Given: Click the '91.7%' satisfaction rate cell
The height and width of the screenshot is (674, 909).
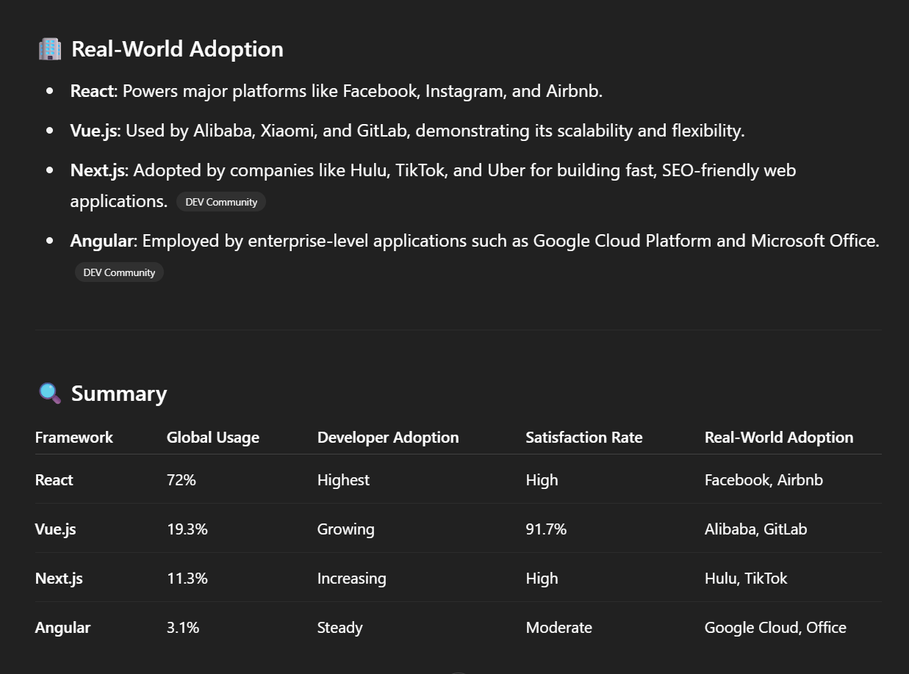Looking at the screenshot, I should [546, 529].
